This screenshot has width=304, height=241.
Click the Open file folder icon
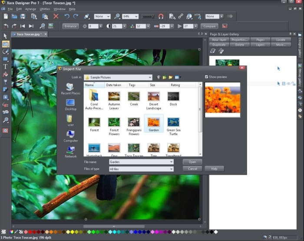coord(14,16)
